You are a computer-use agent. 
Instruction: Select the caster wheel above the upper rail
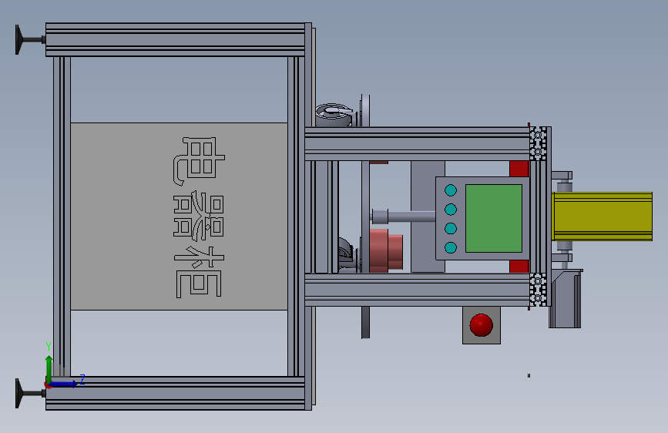coord(334,115)
